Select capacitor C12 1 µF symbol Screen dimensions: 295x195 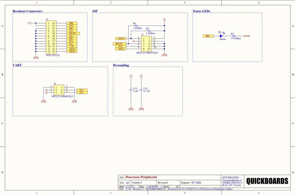[x=131, y=90]
